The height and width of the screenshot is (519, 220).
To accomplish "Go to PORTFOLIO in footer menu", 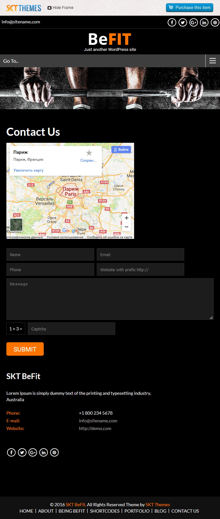I will pyautogui.click(x=137, y=511).
